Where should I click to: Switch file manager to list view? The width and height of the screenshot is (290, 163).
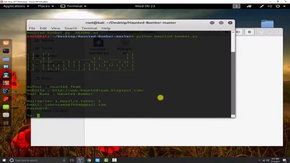point(238,32)
